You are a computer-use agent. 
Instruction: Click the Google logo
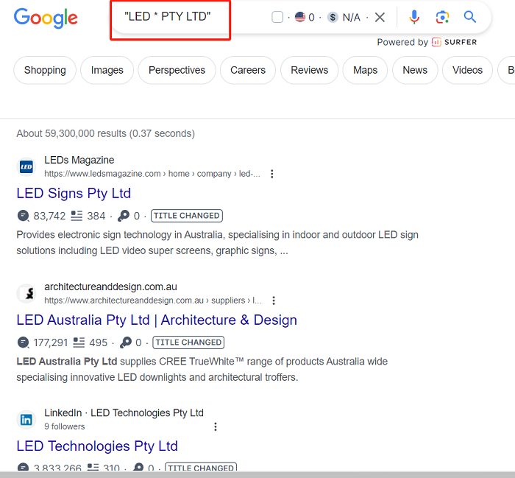46,18
